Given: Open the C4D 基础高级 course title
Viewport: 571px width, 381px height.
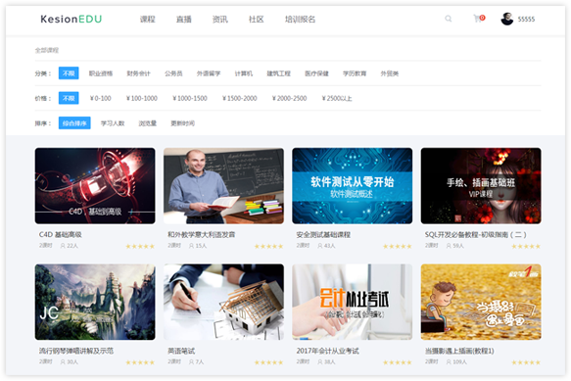Looking at the screenshot, I should tap(61, 234).
